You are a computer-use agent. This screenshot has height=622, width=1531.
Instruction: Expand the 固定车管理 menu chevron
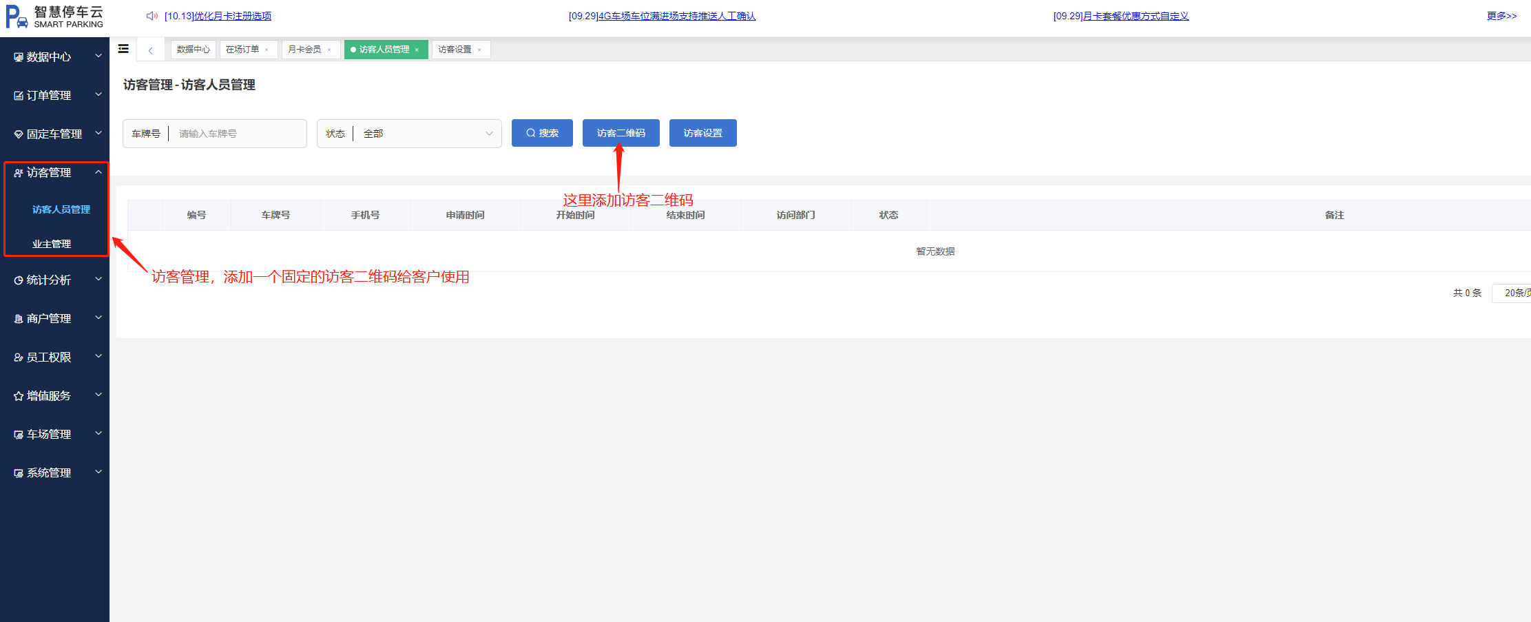pyautogui.click(x=98, y=133)
